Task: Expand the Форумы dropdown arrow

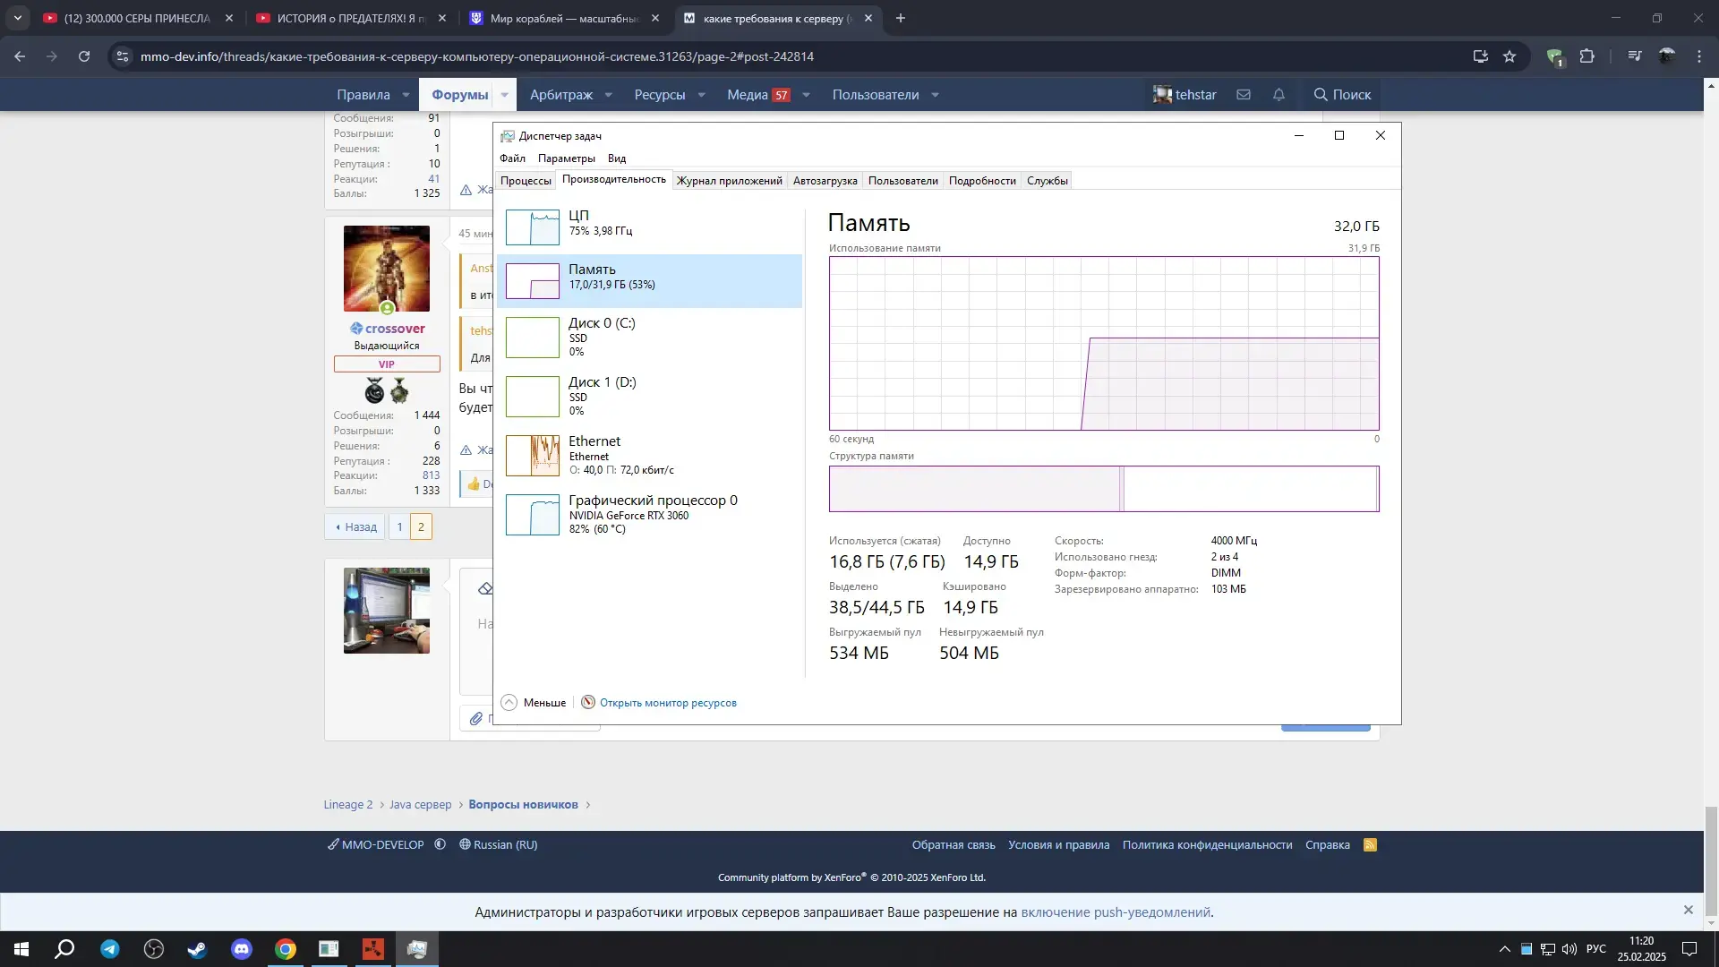Action: [x=504, y=95]
